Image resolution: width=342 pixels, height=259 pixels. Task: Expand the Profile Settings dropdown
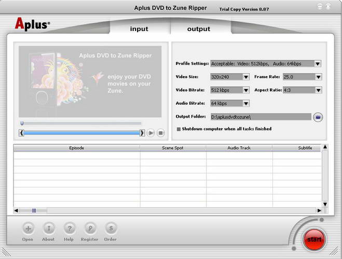pos(318,64)
